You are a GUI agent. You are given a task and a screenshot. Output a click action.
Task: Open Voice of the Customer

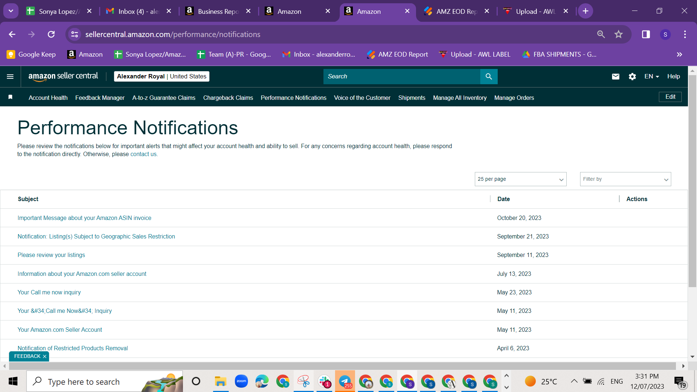[362, 98]
